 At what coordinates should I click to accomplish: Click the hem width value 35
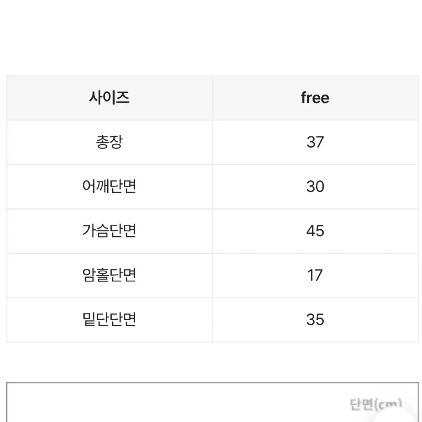tap(315, 320)
